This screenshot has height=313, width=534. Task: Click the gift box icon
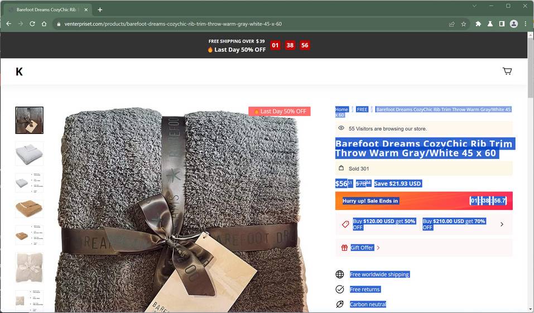344,248
